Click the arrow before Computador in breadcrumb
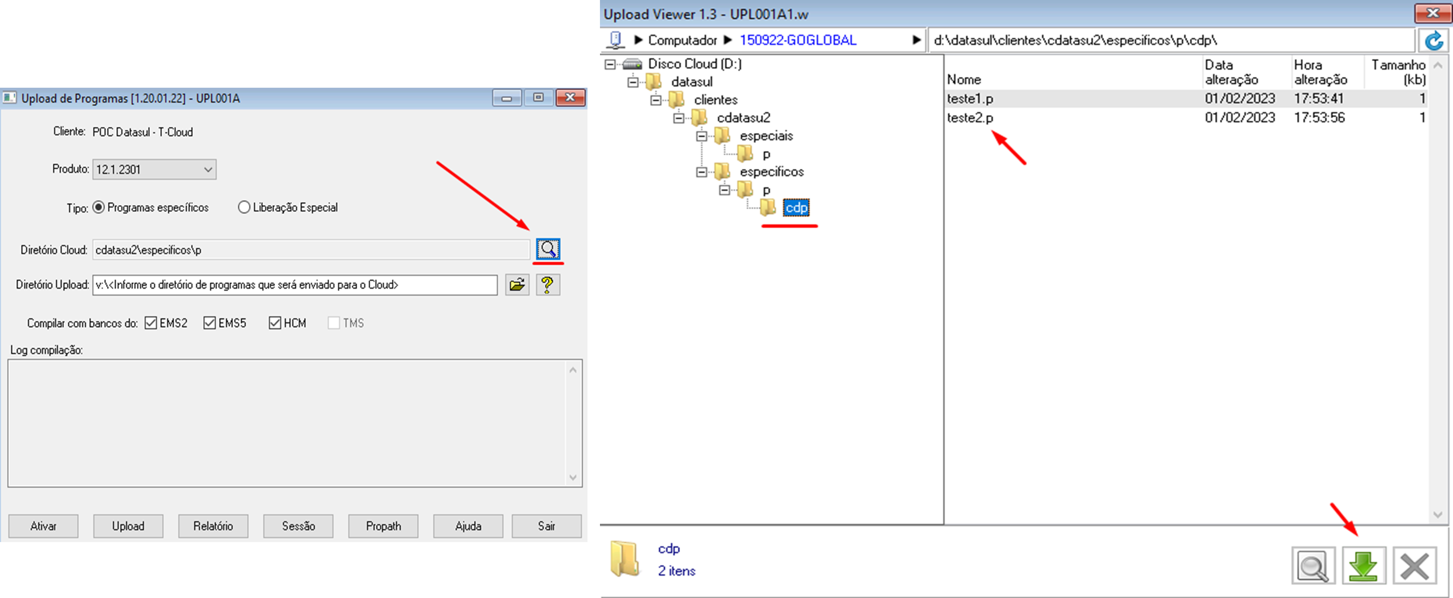The height and width of the screenshot is (598, 1453). click(638, 40)
